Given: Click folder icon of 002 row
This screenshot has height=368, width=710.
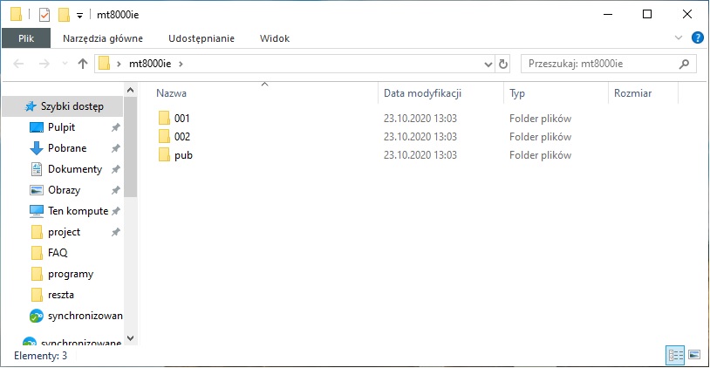Looking at the screenshot, I should (x=164, y=136).
